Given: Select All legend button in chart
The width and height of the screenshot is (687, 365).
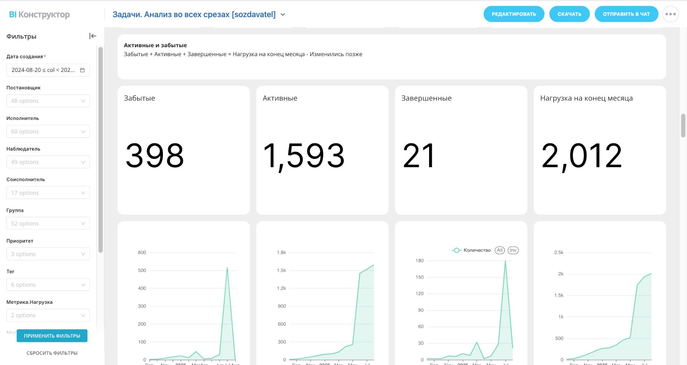Looking at the screenshot, I should [500, 250].
